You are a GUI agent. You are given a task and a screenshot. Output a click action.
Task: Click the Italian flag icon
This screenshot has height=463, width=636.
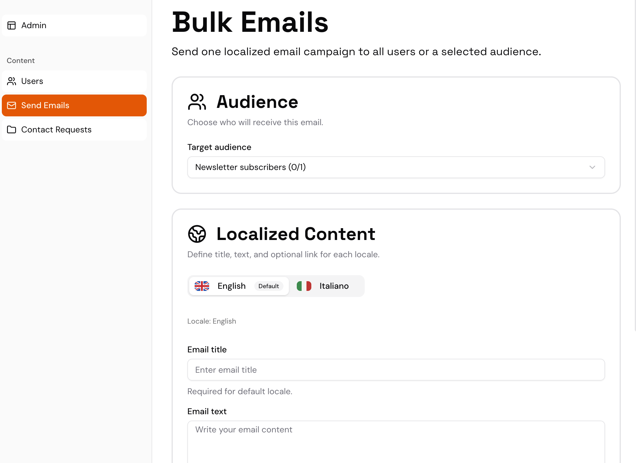304,286
